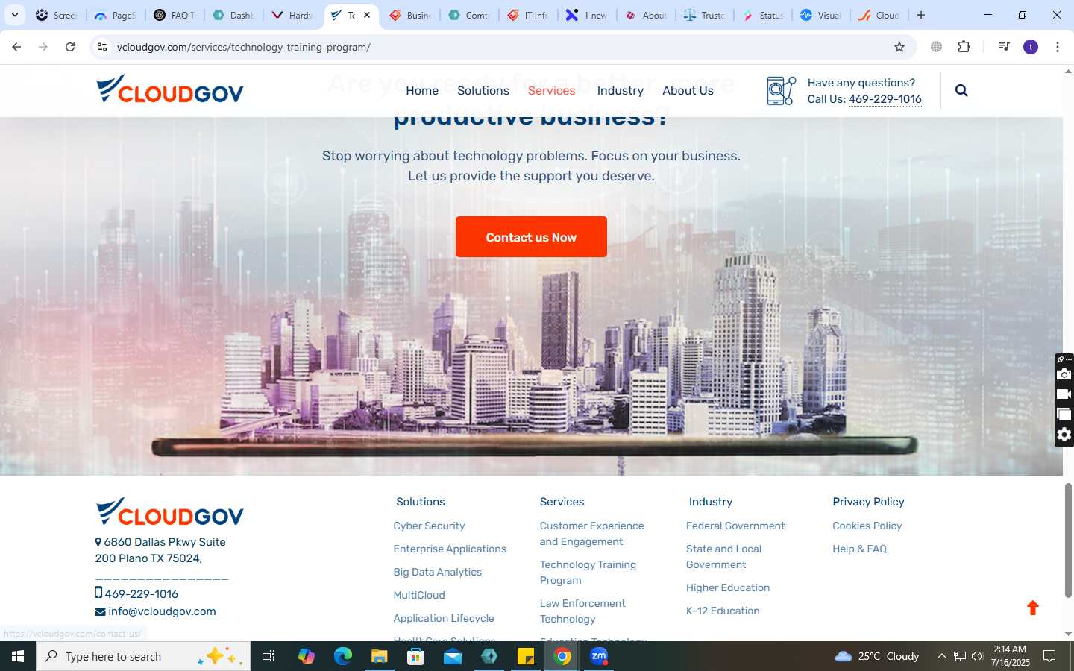This screenshot has width=1074, height=671.
Task: Click the gear settings icon on side panel
Action: (1064, 435)
